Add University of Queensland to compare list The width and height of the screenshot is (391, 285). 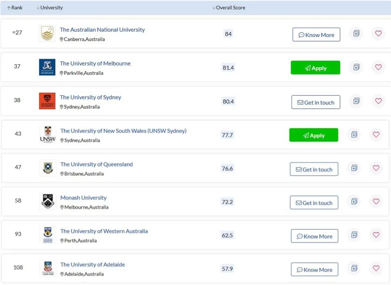point(354,168)
